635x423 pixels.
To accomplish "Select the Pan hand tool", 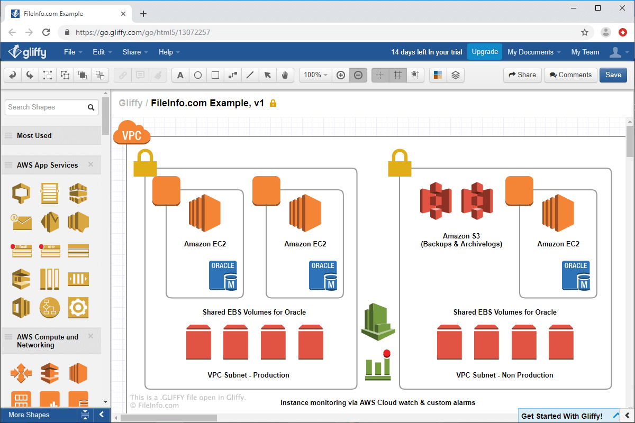I will coord(285,75).
